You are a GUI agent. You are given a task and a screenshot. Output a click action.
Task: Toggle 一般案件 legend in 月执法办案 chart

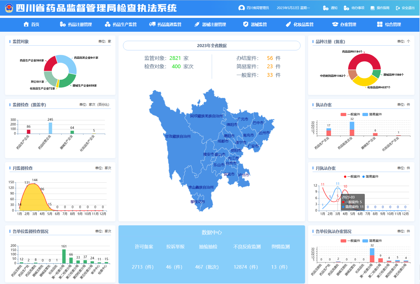tap(352, 176)
